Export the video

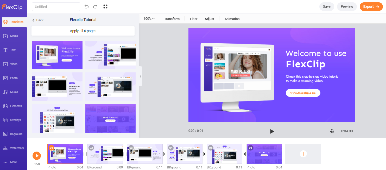point(371,7)
